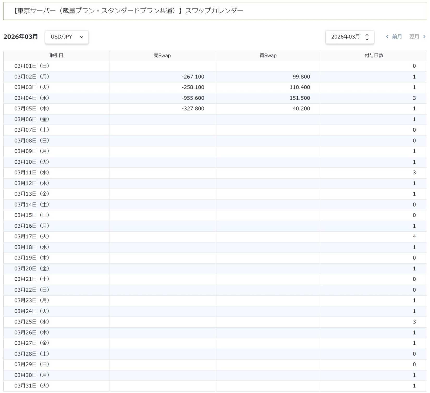The image size is (430, 393).
Task: Select the 03月01日（日） row date
Action: pos(32,66)
